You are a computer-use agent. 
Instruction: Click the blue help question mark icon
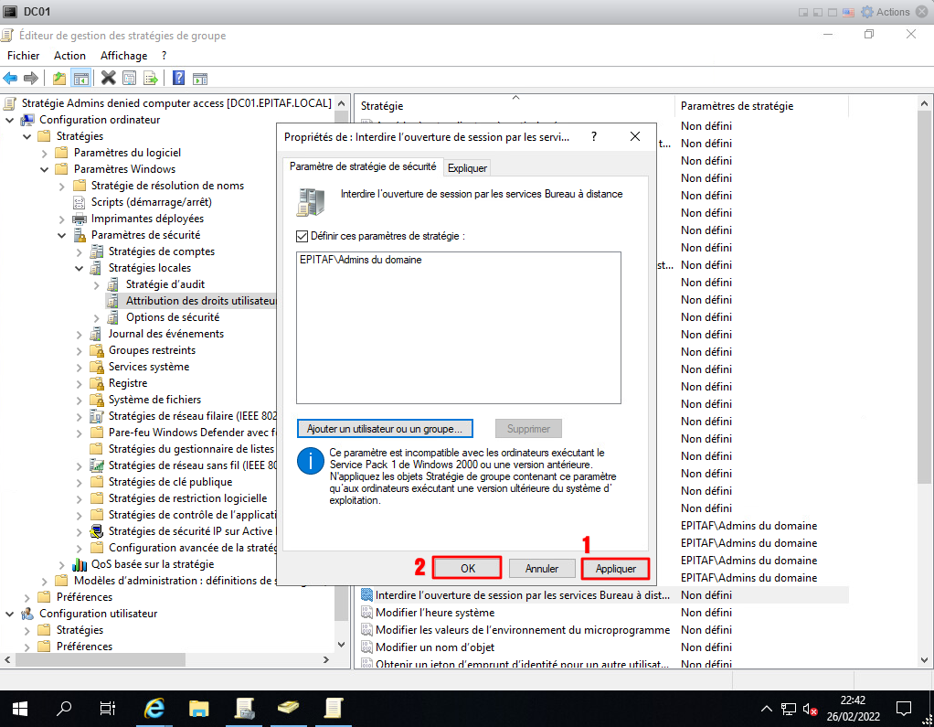tap(178, 78)
